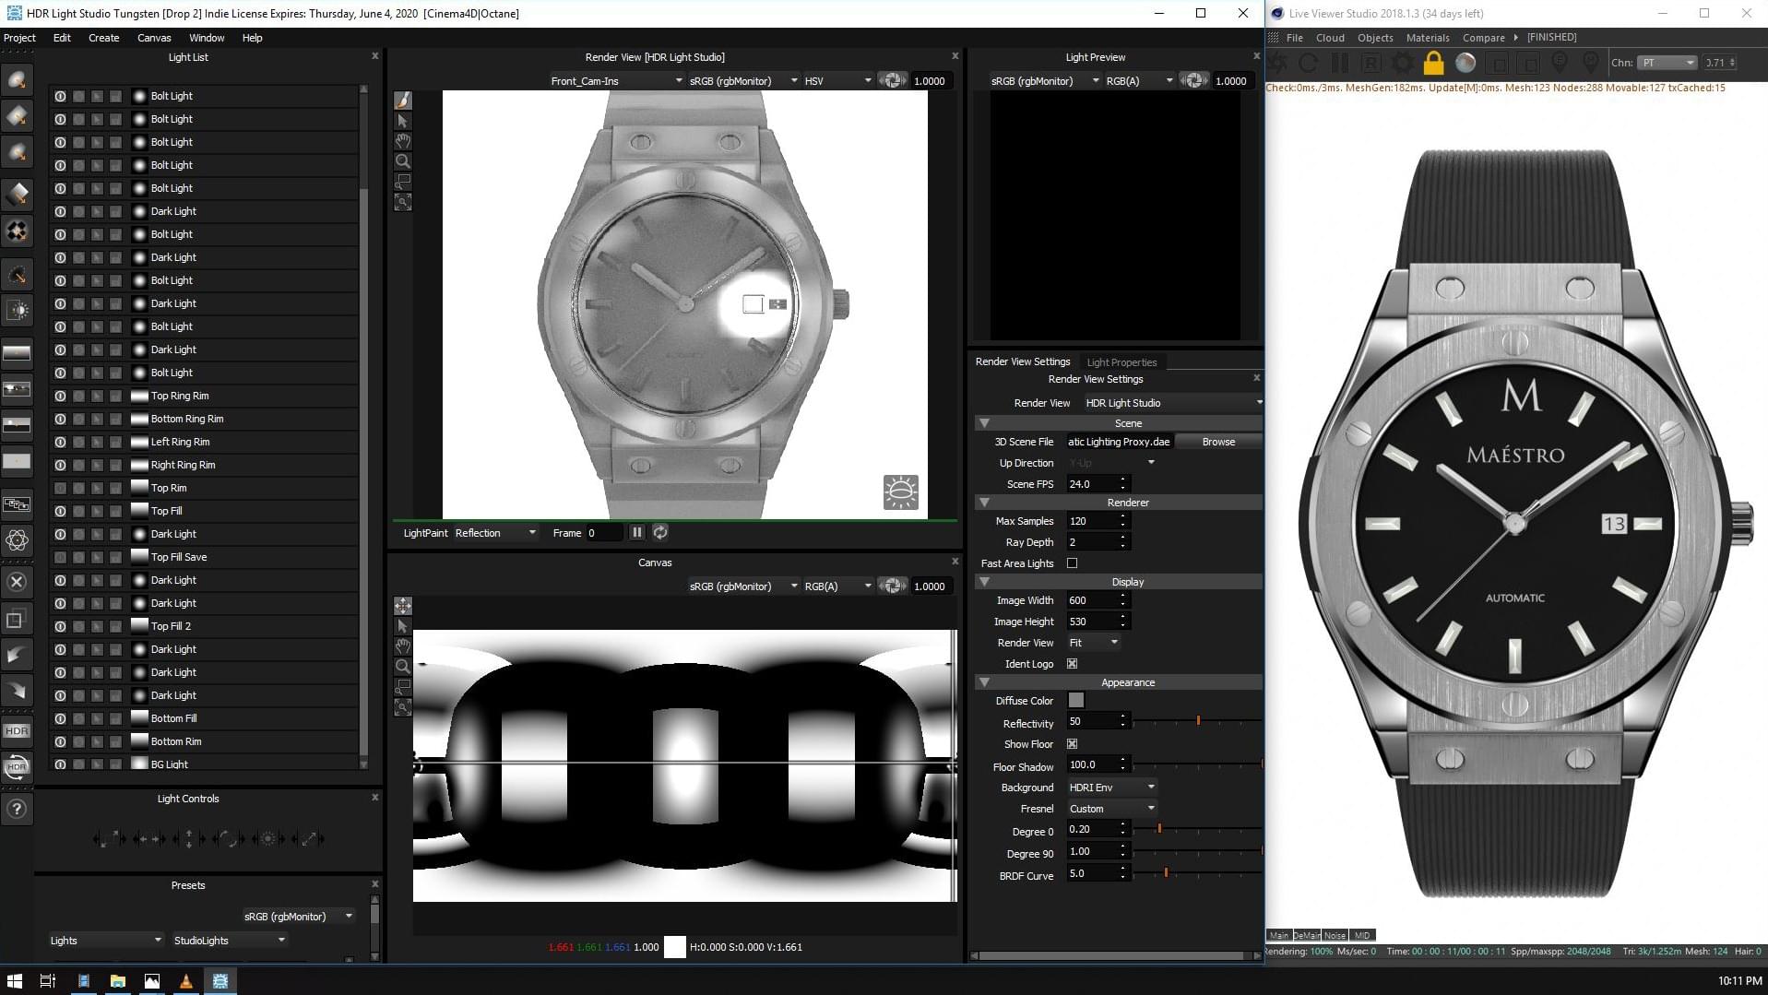This screenshot has width=1768, height=995.
Task: Click the refresh render icon beside pause
Action: (660, 532)
